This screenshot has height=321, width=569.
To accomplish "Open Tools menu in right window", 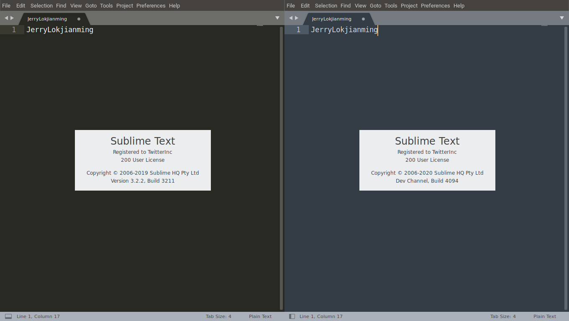I will click(391, 5).
